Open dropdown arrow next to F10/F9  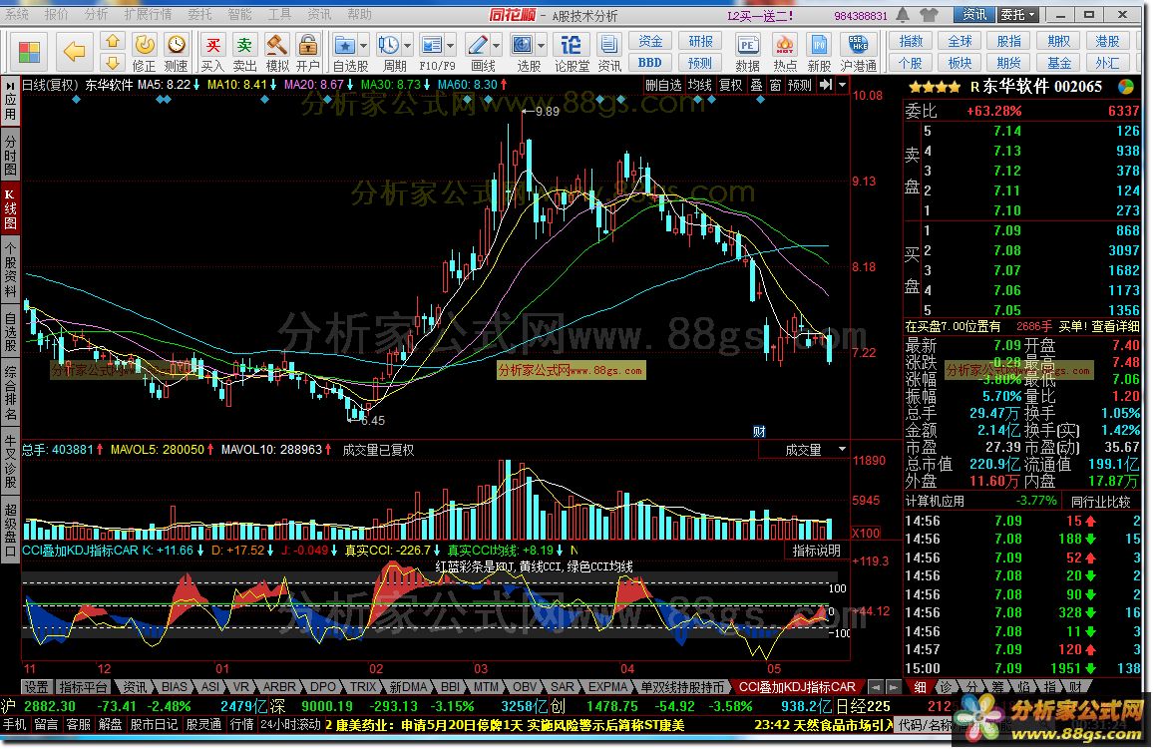pos(451,46)
